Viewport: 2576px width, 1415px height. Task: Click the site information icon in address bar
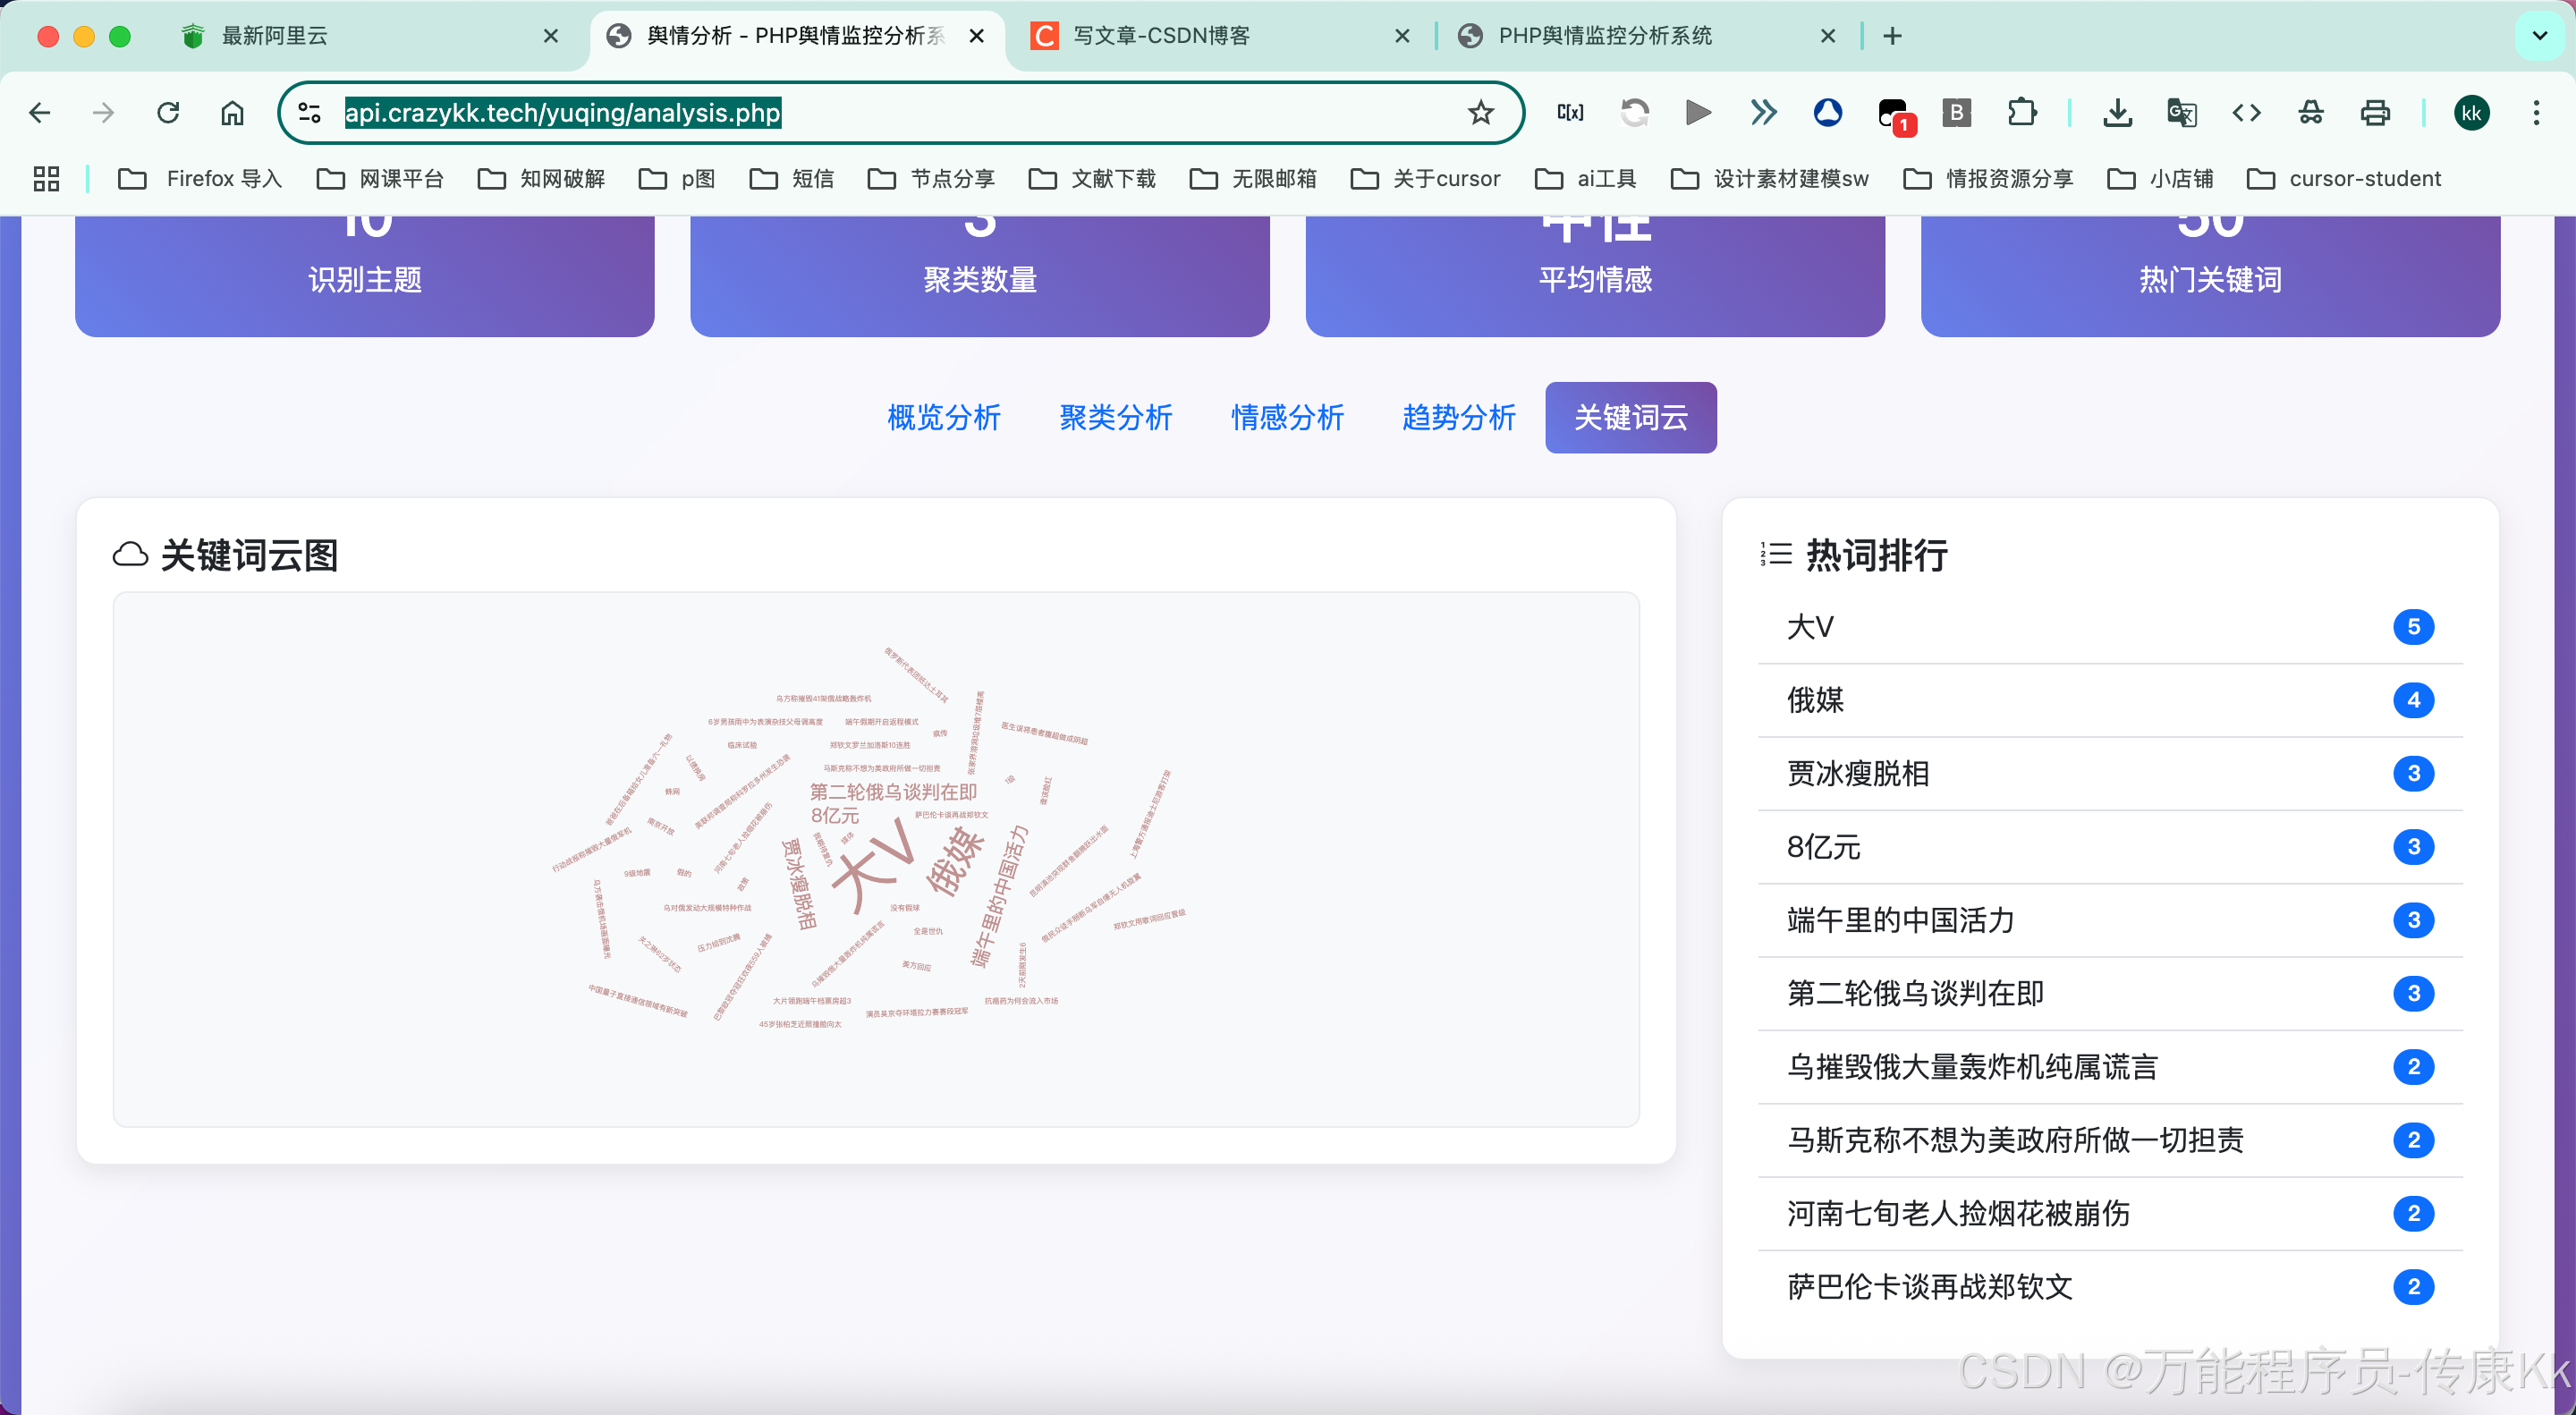click(x=310, y=113)
